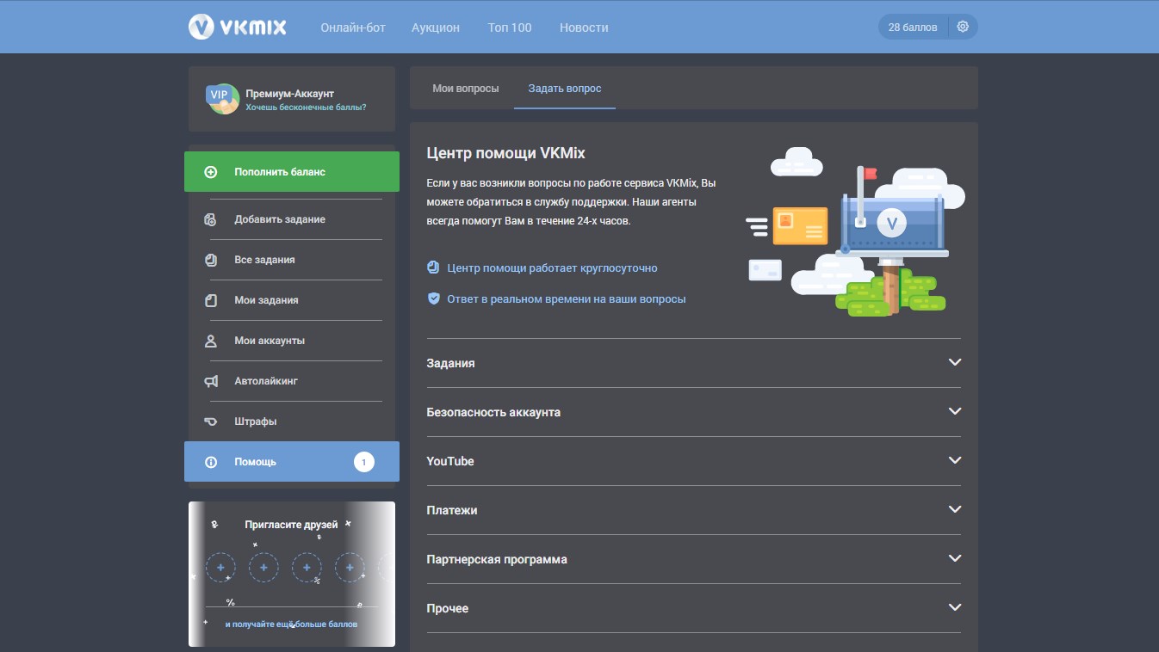
Task: Open Мои задания in the sidebar
Action: (x=292, y=300)
